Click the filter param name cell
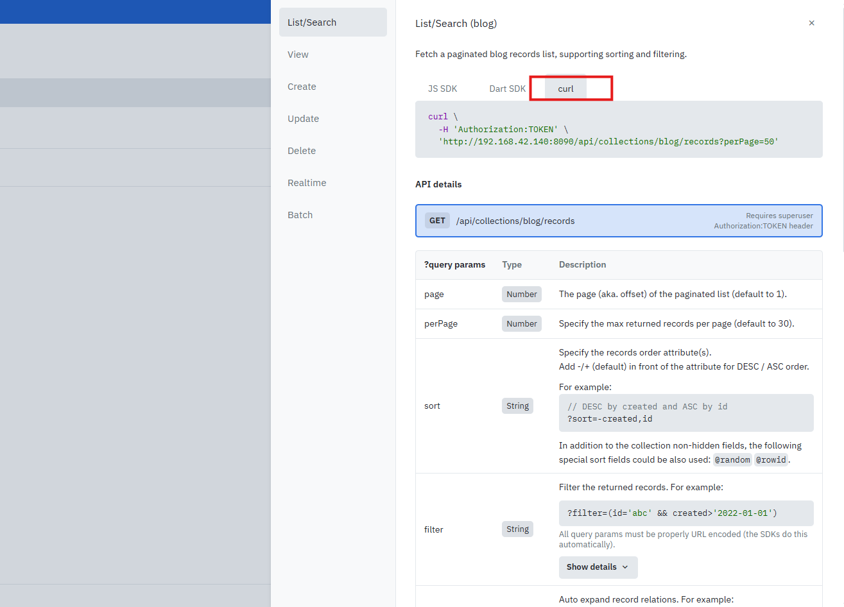Image resolution: width=844 pixels, height=607 pixels. point(434,529)
